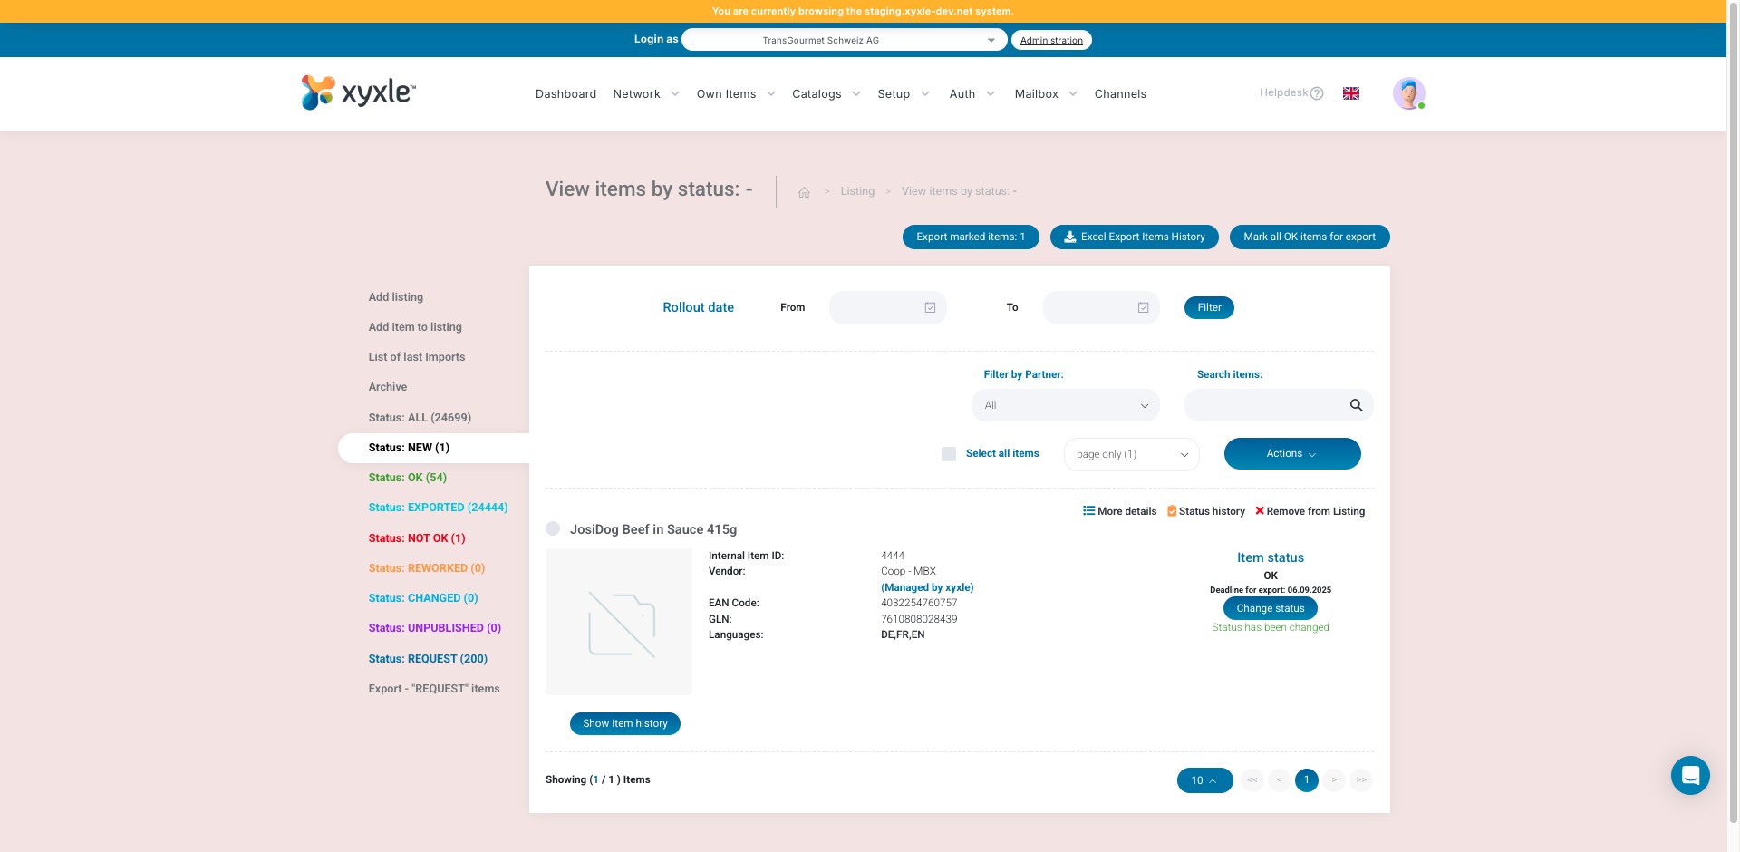This screenshot has height=852, width=1740.
Task: Tick the Select all items checkbox
Action: pos(949,454)
